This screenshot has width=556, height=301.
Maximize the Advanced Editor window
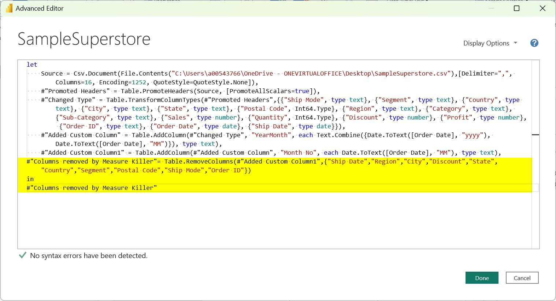[516, 8]
